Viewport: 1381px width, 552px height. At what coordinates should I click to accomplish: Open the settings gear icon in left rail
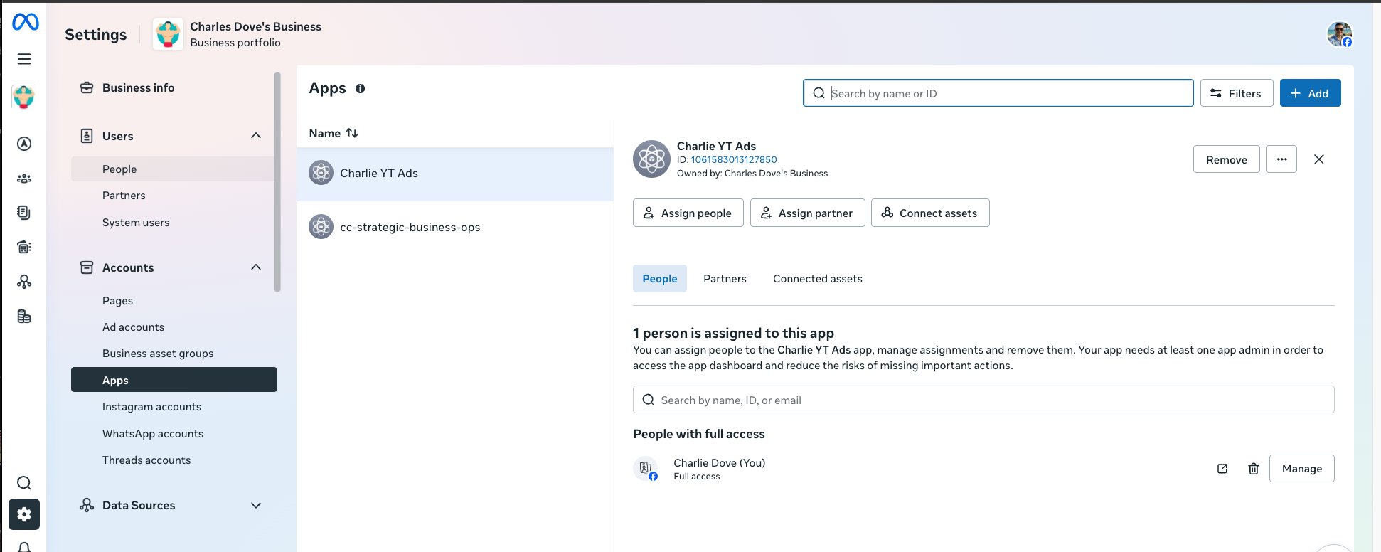(x=24, y=514)
